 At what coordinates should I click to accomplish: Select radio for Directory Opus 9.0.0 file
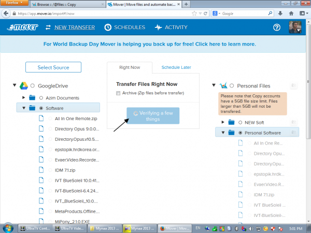coord(50,129)
